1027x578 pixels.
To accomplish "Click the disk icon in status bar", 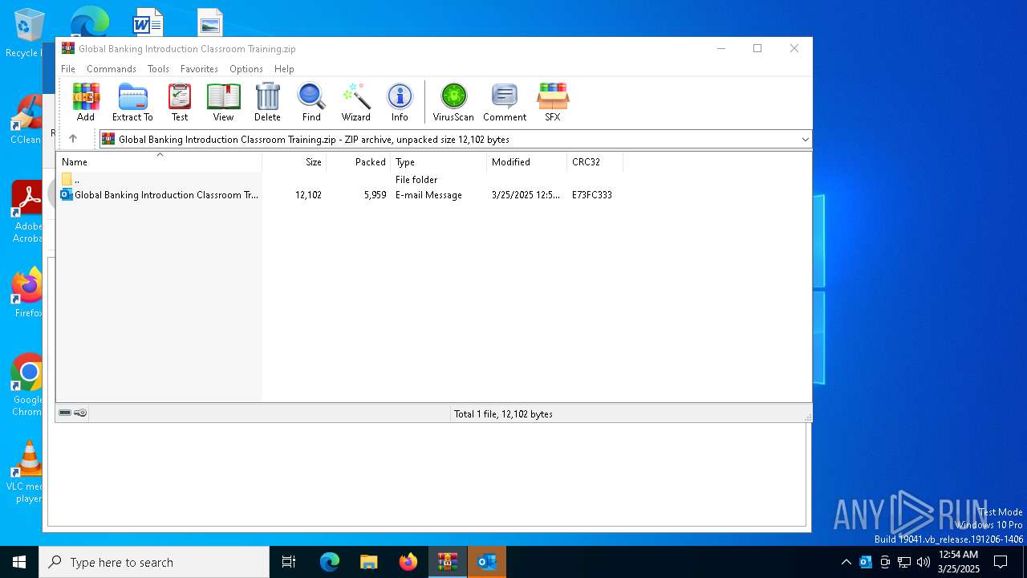I will pyautogui.click(x=65, y=413).
